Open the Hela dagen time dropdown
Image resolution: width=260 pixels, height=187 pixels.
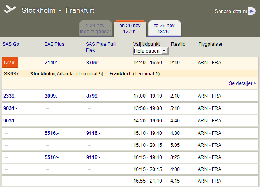pyautogui.click(x=150, y=51)
